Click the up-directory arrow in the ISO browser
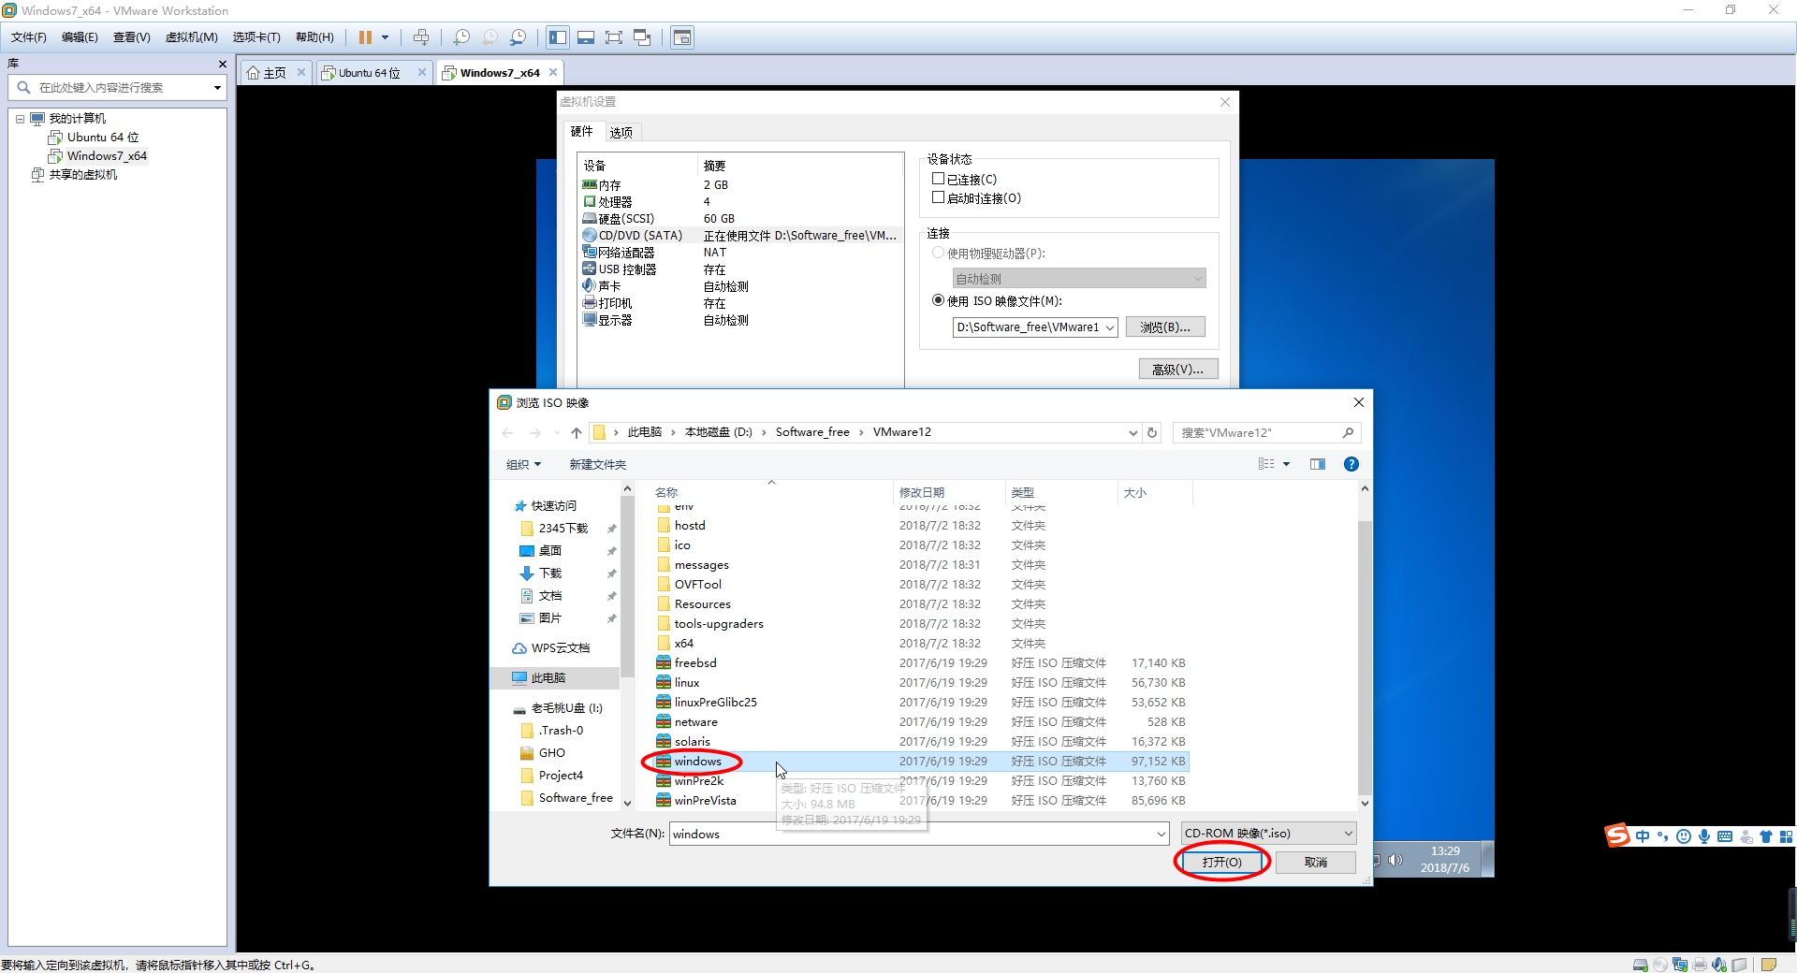Image resolution: width=1797 pixels, height=973 pixels. [x=577, y=432]
